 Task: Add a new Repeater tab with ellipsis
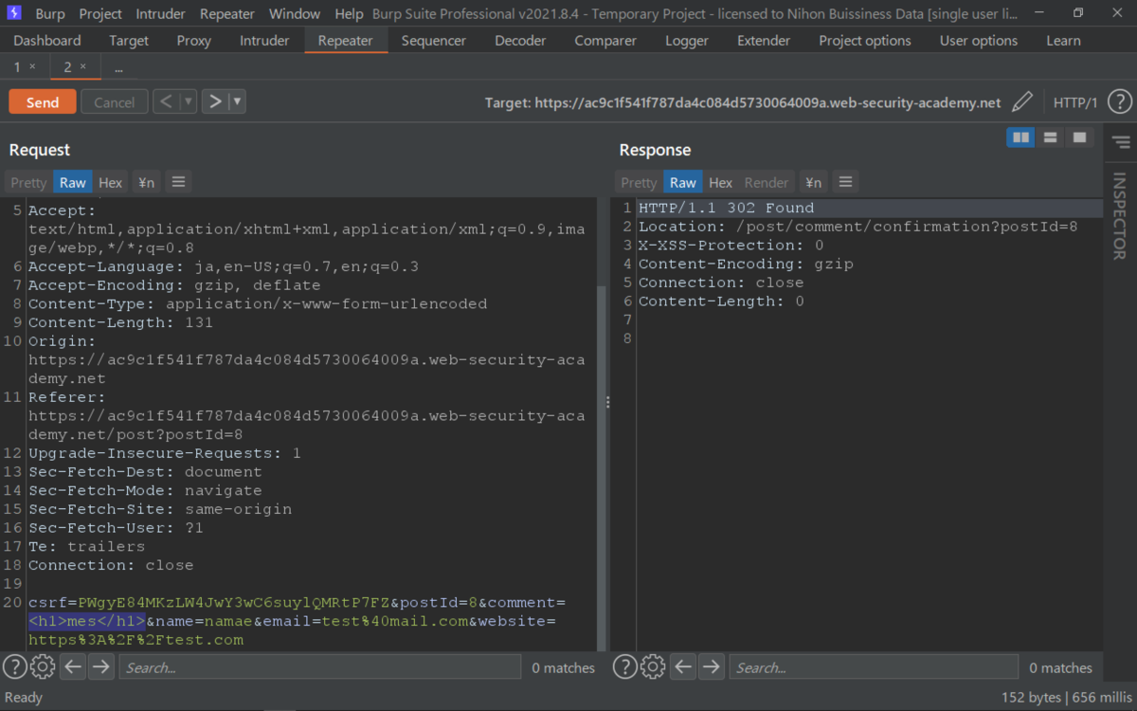click(x=118, y=67)
